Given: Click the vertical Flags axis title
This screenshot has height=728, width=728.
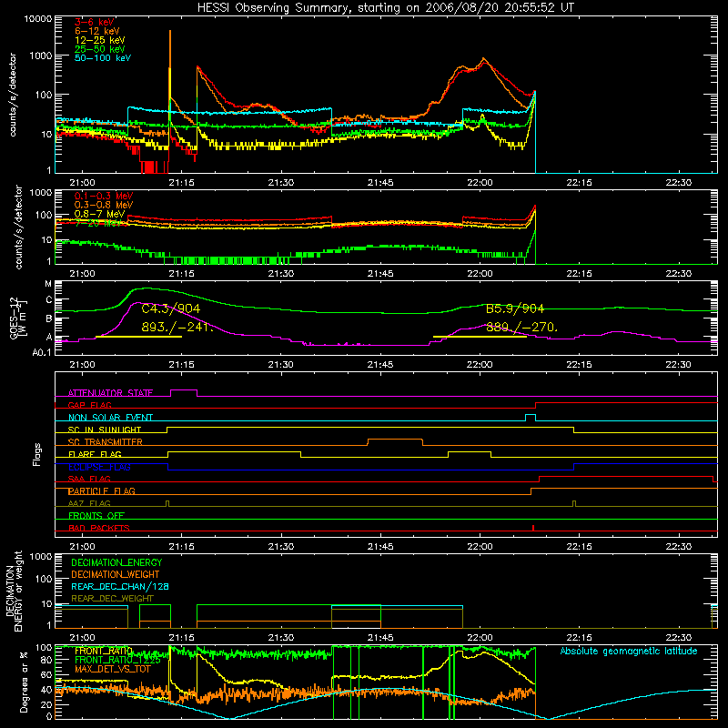Looking at the screenshot, I should pyautogui.click(x=37, y=454).
